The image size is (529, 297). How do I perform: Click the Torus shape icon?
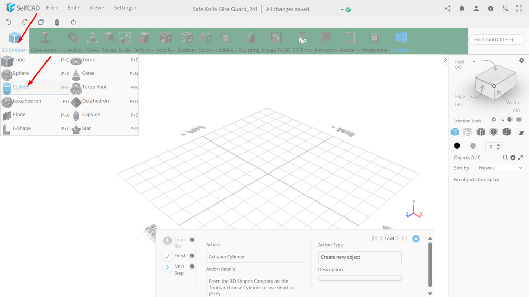click(76, 61)
